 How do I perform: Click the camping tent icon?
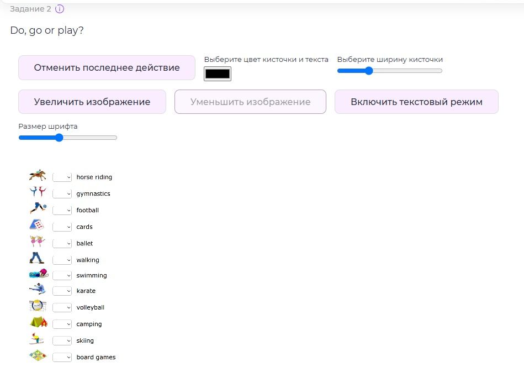click(x=39, y=322)
